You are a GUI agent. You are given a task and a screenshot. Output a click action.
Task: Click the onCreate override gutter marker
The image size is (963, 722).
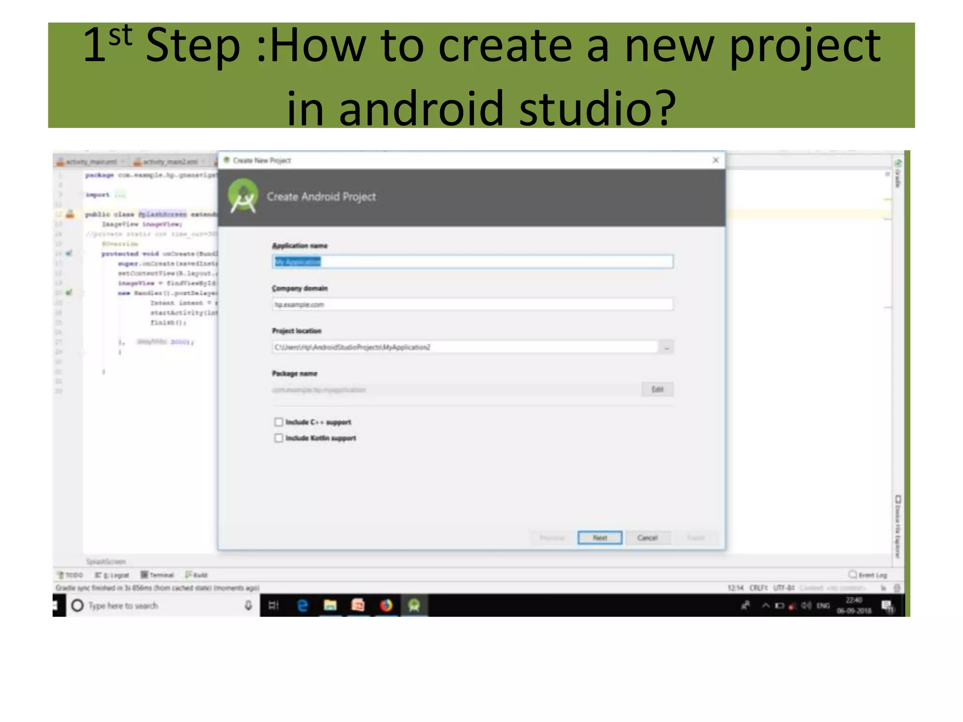click(x=69, y=253)
